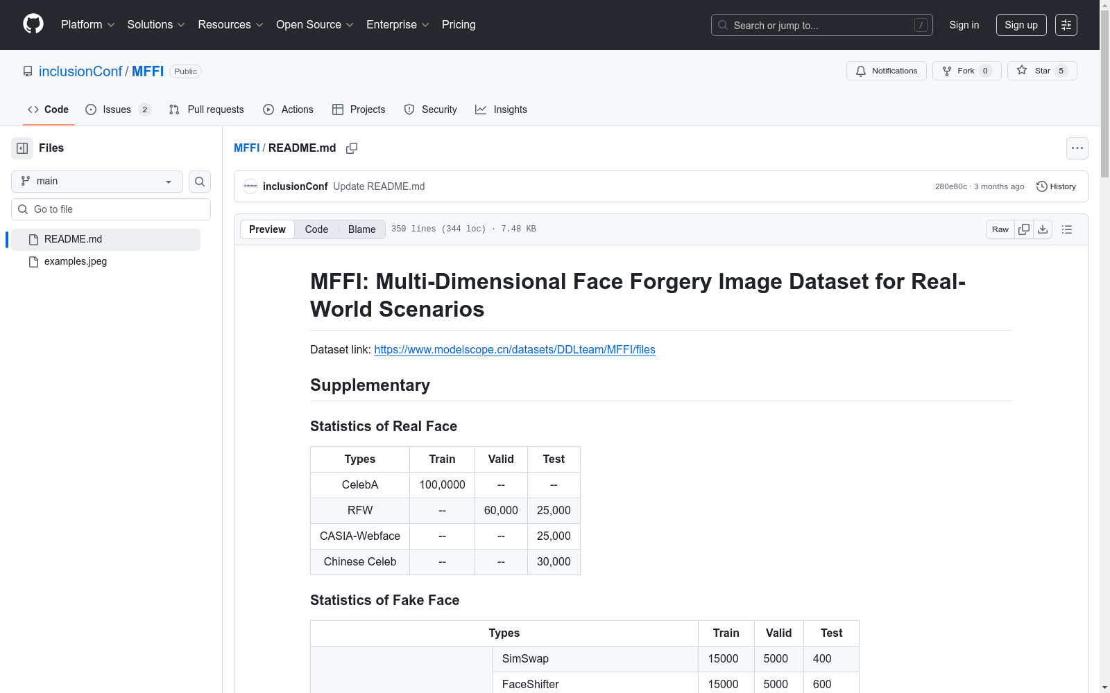Focus the Go to file input
This screenshot has width=1110, height=693.
tap(111, 209)
